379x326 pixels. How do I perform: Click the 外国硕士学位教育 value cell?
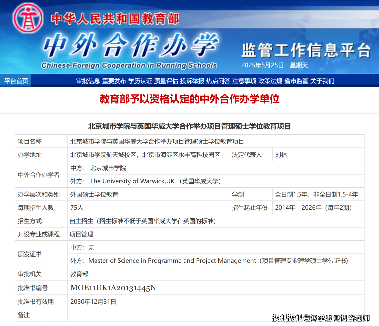click(x=148, y=194)
